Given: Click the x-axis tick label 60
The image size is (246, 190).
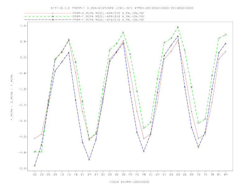Looking at the screenshot, I should (x=171, y=174).
